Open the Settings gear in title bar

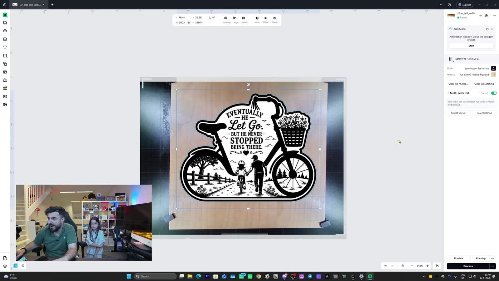[449, 5]
